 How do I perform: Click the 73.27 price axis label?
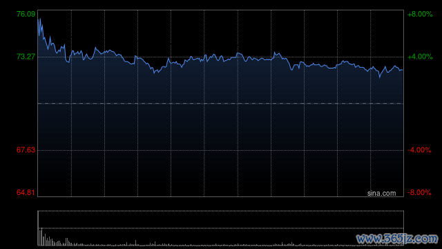pyautogui.click(x=26, y=57)
